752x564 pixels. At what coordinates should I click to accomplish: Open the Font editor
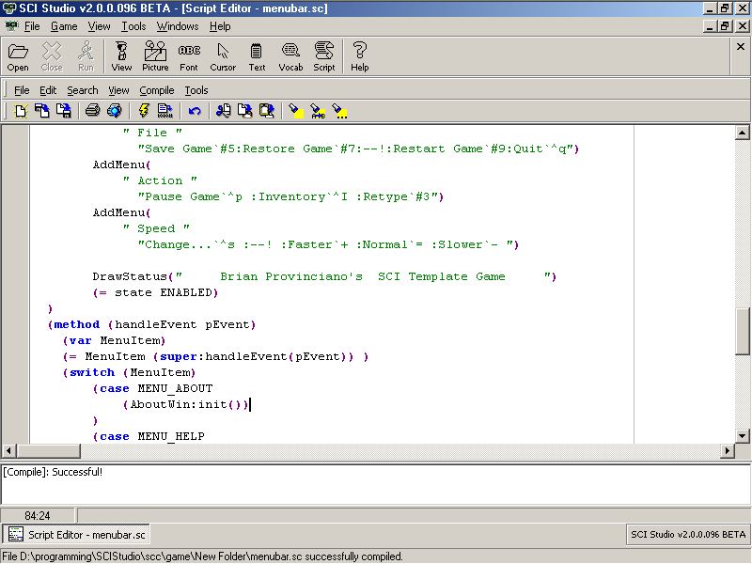pyautogui.click(x=189, y=56)
